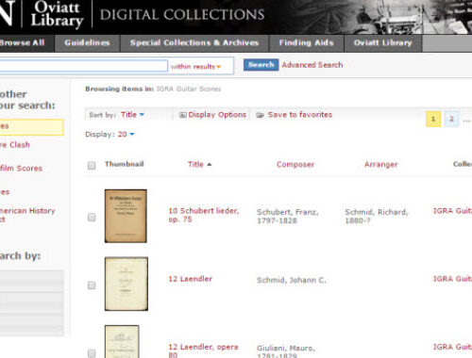472x358 pixels.
Task: Change the Display 20 items dropdown
Action: click(x=126, y=135)
